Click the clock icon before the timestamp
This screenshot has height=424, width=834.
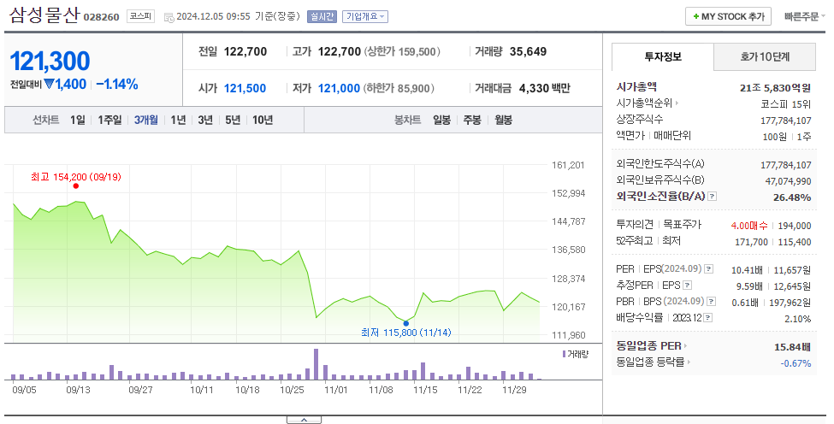coord(169,18)
